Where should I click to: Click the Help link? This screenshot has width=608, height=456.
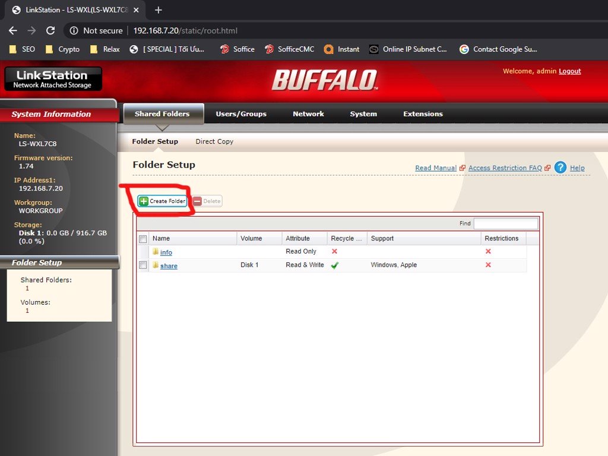click(577, 168)
